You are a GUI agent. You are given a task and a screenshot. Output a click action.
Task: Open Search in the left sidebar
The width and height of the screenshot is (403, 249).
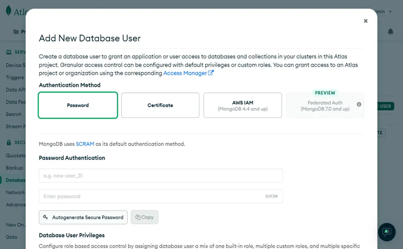(x=14, y=114)
